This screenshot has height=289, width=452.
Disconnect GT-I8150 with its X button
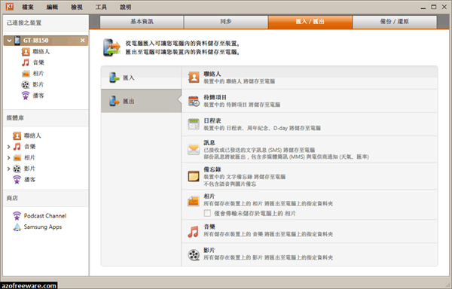[x=83, y=41]
